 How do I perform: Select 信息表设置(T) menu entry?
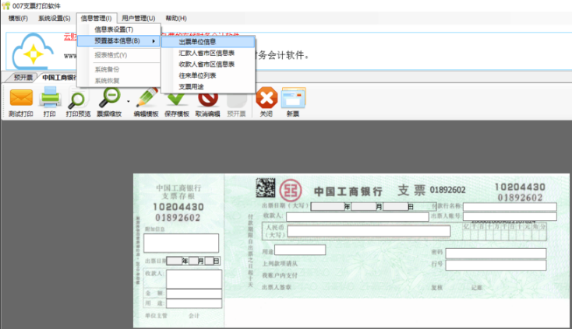pos(119,30)
